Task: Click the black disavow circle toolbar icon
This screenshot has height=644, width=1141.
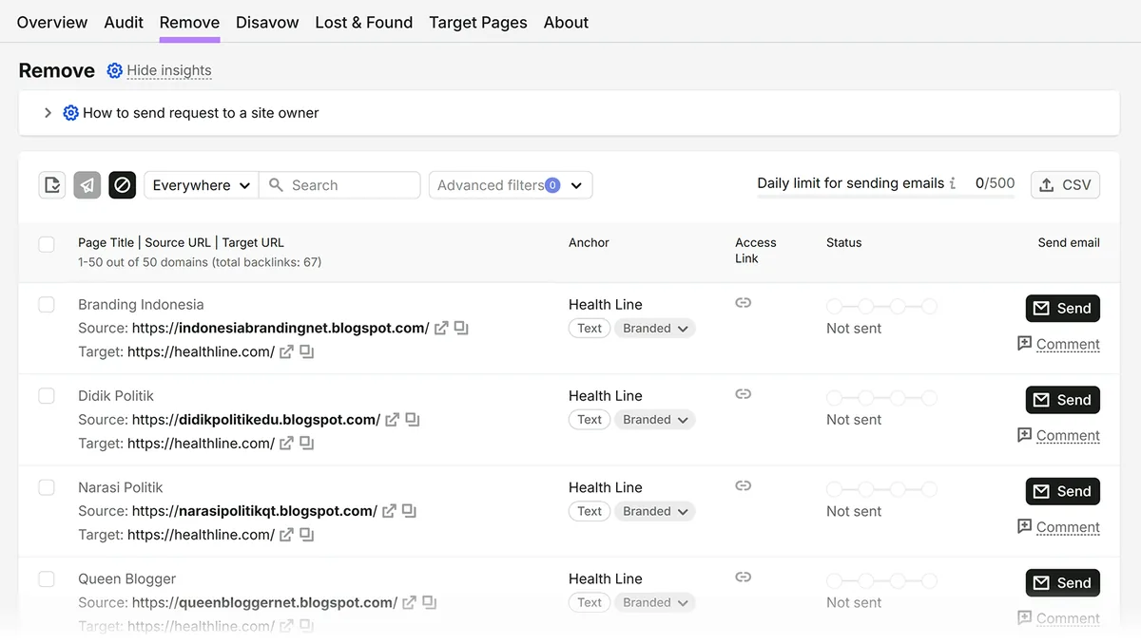Action: (123, 185)
